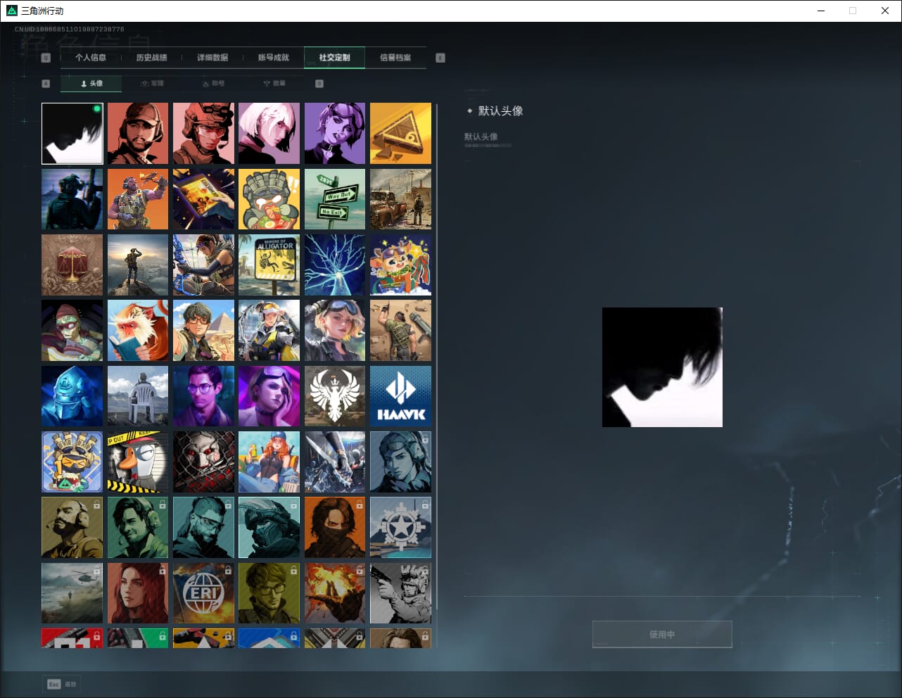Open the 账号成就 tab
Viewport: 902px width, 698px height.
coord(274,58)
